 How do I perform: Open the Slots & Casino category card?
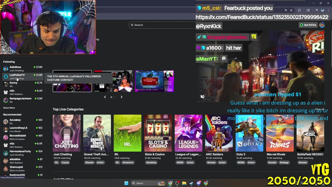click(158, 133)
